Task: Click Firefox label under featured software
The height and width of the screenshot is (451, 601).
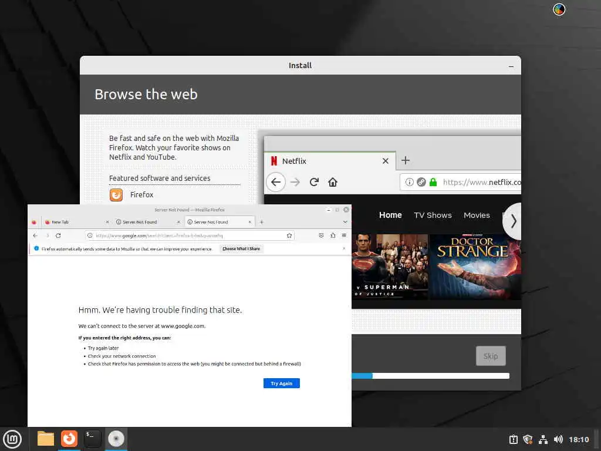Action: point(141,195)
